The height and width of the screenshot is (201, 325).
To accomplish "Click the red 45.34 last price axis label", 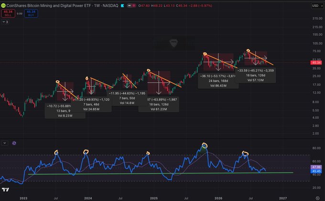I will [x=316, y=63].
